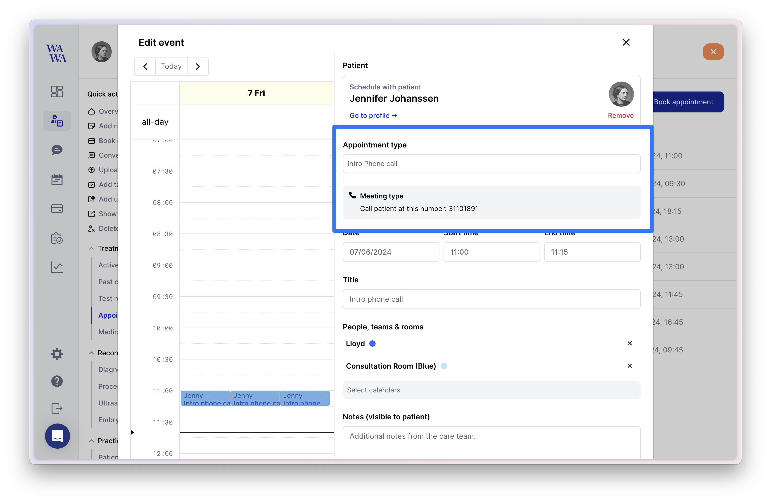Screen dimensions: 771x503
Task: Toggle patient profile removal button
Action: [x=620, y=115]
